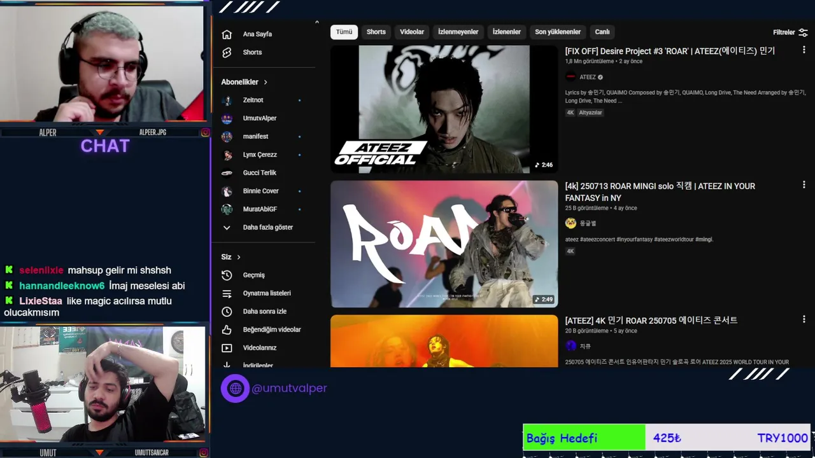Open UmutvAlper channel avatar in subscriptions
The height and width of the screenshot is (458, 815).
(x=227, y=118)
